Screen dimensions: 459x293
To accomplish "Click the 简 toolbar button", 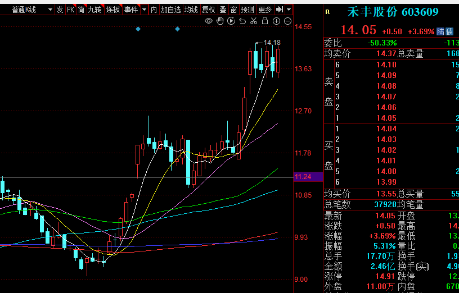I will click(81, 10).
